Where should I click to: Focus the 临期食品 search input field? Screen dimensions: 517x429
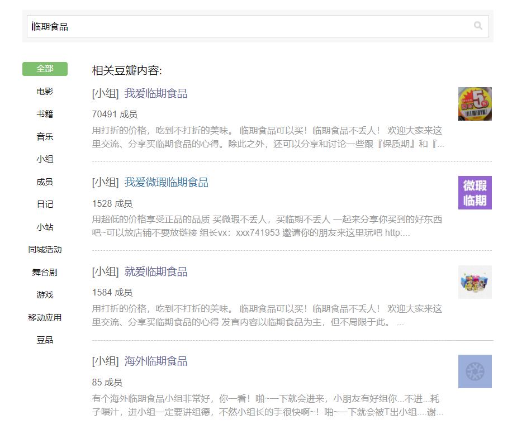pos(250,26)
